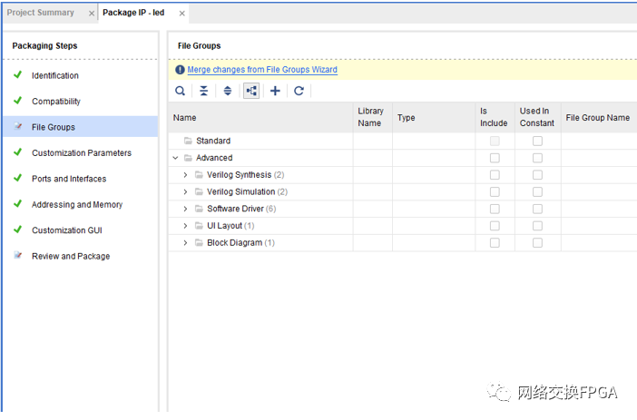The height and width of the screenshot is (420, 637).
Task: Sort by Used In Constant column header
Action: coord(538,117)
